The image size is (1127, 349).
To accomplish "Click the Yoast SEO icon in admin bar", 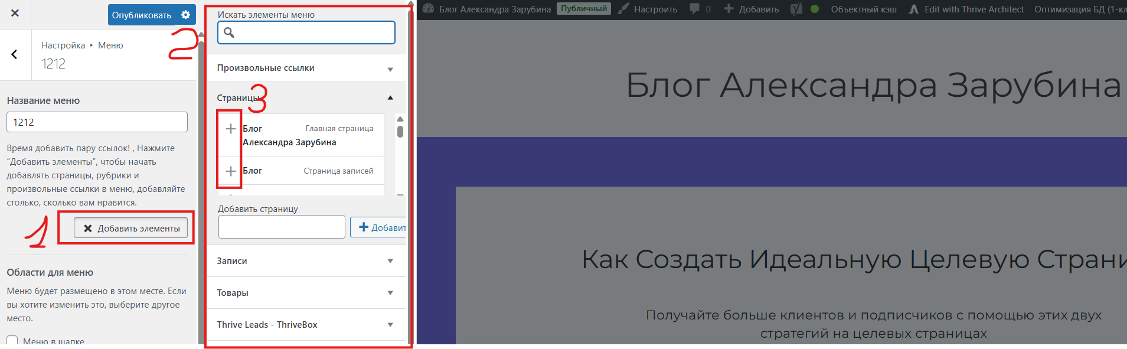I will 796,9.
